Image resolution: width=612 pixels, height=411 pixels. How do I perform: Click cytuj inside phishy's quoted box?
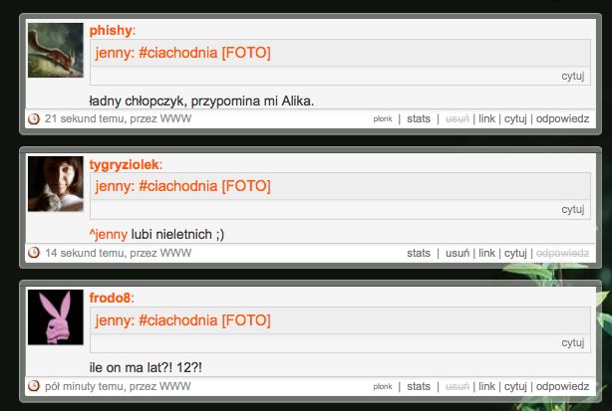[x=572, y=76]
